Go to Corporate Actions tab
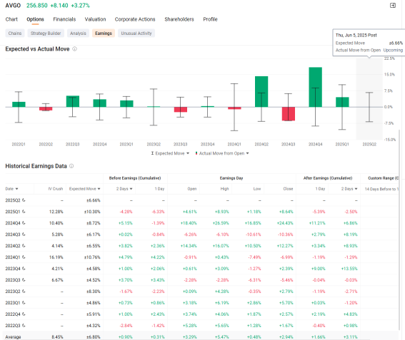This screenshot has height=340, width=405. [x=135, y=19]
